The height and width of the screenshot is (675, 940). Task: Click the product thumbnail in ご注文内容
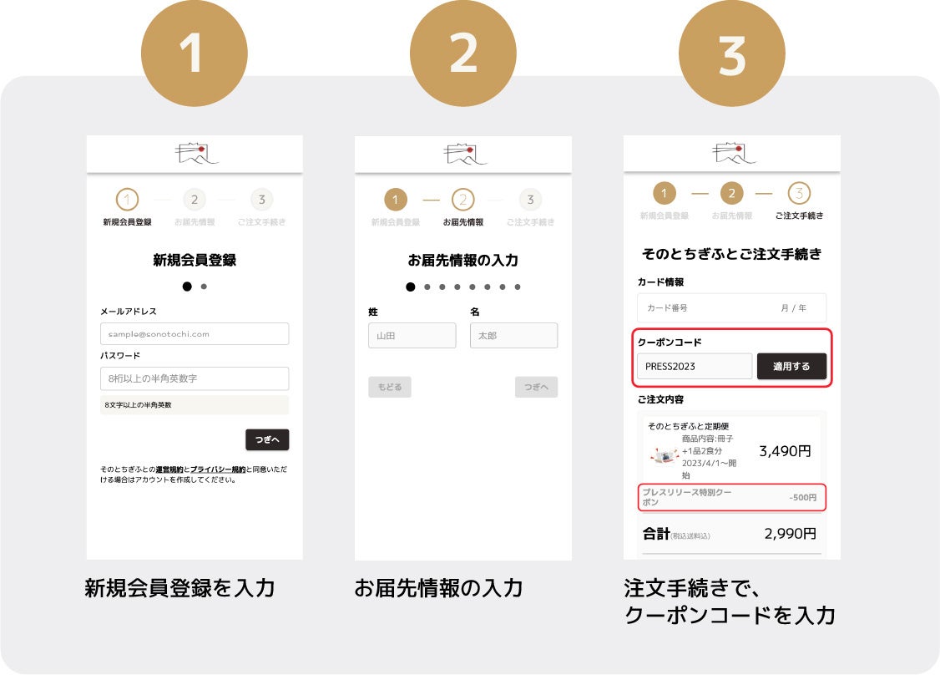click(x=665, y=456)
